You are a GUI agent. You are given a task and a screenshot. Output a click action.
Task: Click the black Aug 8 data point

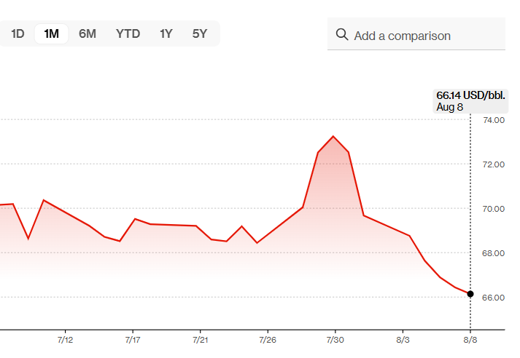click(x=470, y=294)
